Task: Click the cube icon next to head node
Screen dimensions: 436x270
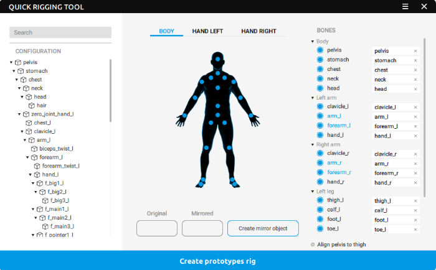Action: (x=29, y=97)
